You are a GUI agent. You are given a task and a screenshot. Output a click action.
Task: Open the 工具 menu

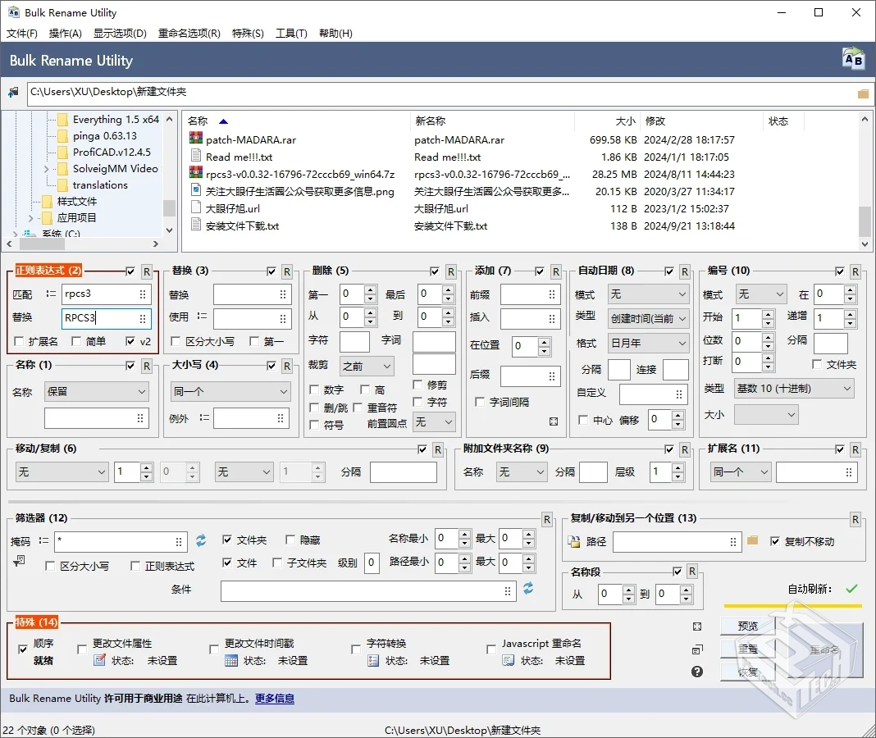pos(291,33)
